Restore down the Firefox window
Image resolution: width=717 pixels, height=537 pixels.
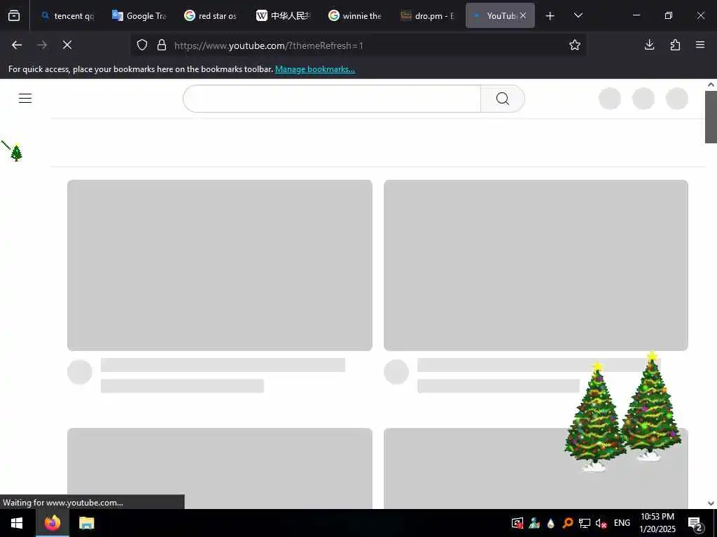pyautogui.click(x=669, y=15)
